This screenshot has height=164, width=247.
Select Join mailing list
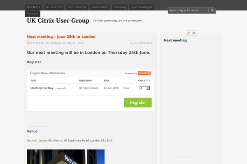[x=142, y=7]
